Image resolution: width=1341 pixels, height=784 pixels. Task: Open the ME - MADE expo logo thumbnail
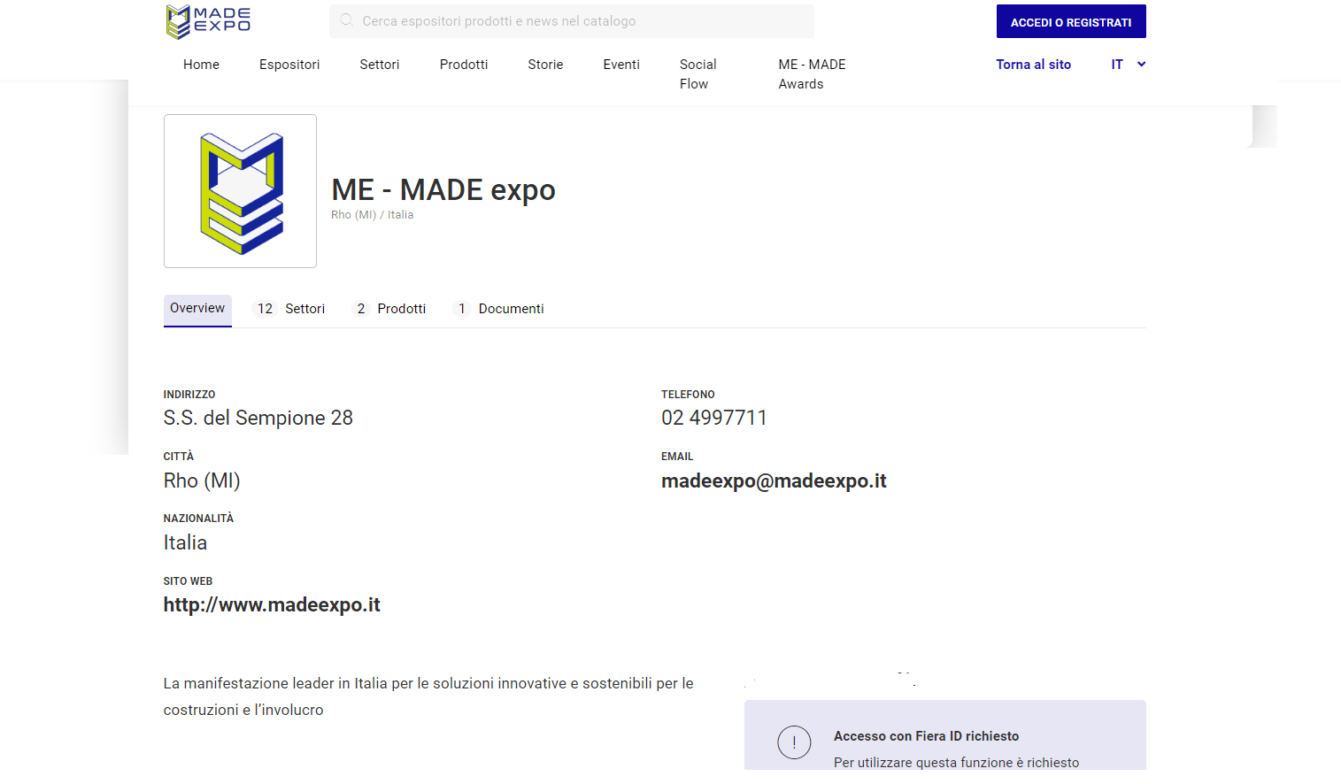coord(240,191)
